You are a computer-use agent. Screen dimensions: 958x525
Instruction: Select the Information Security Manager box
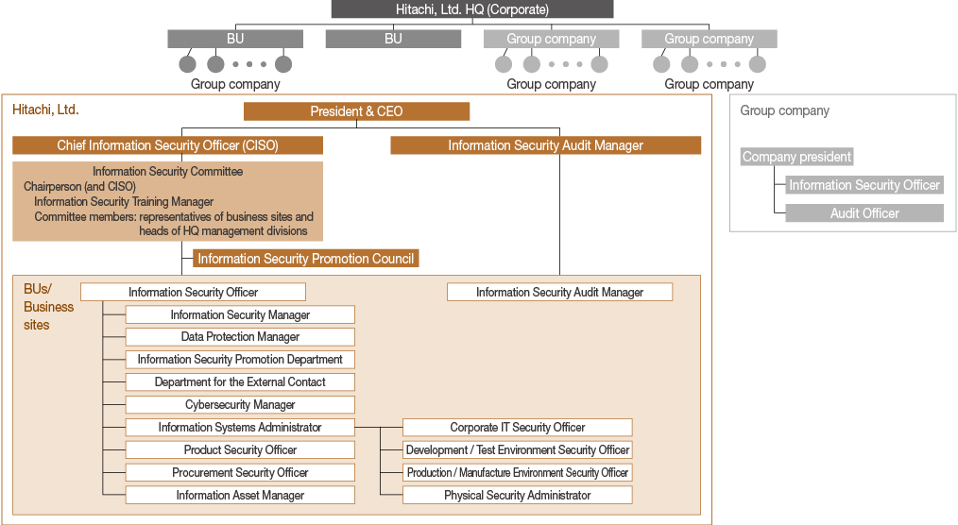(x=240, y=314)
